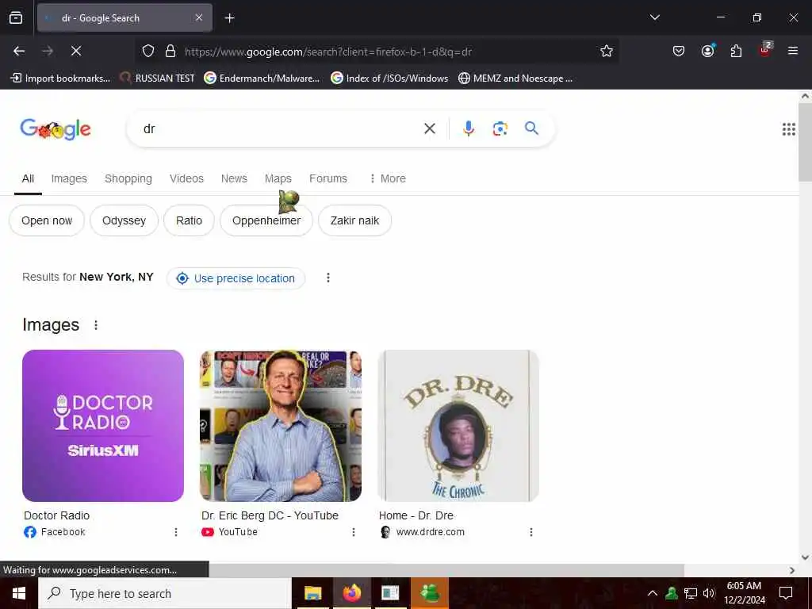812x609 pixels.
Task: Select the Zakir naik suggestion chip
Action: [354, 220]
